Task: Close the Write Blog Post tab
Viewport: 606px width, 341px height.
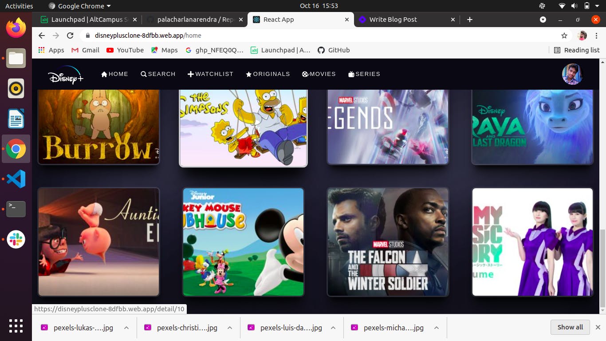Action: pyautogui.click(x=453, y=20)
